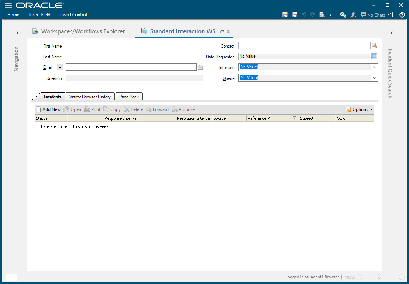Click the Delete incident button
The image size is (409, 284).
coord(134,109)
